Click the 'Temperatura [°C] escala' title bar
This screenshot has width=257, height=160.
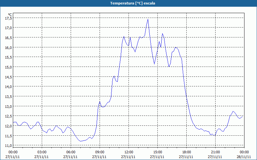point(128,3)
